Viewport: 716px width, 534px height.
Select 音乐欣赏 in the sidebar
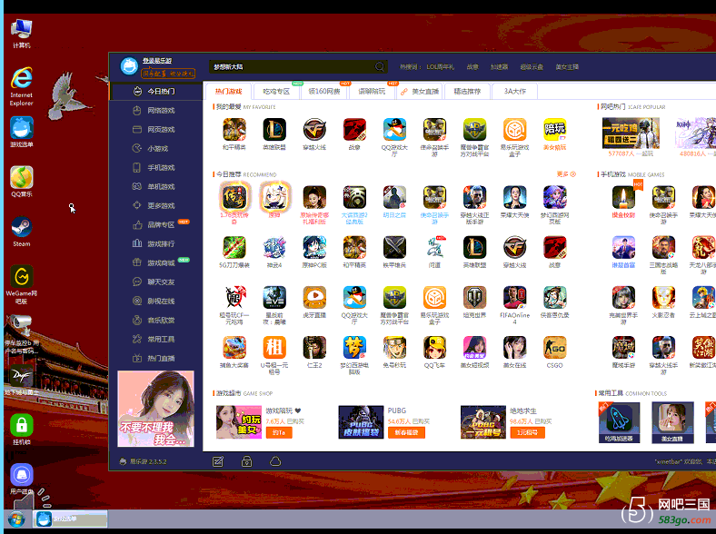coord(155,321)
